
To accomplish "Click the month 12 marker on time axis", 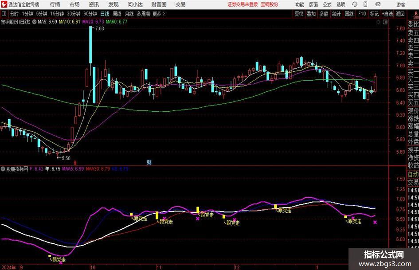I will tap(237, 267).
